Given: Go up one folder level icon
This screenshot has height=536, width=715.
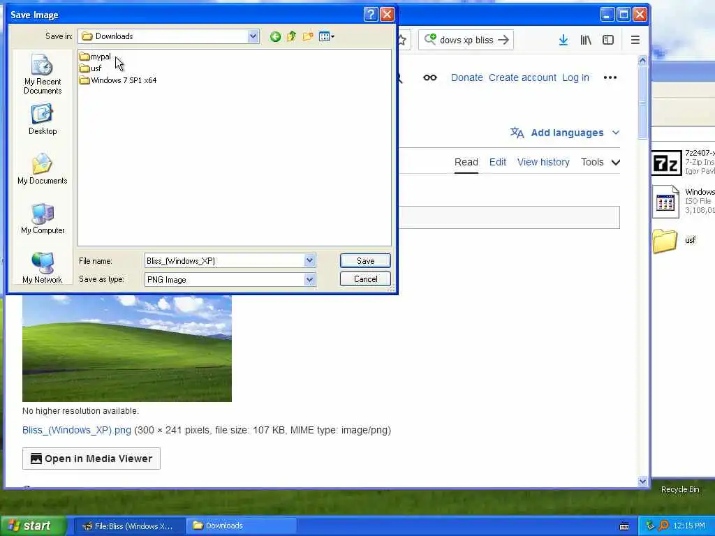Looking at the screenshot, I should click(291, 36).
